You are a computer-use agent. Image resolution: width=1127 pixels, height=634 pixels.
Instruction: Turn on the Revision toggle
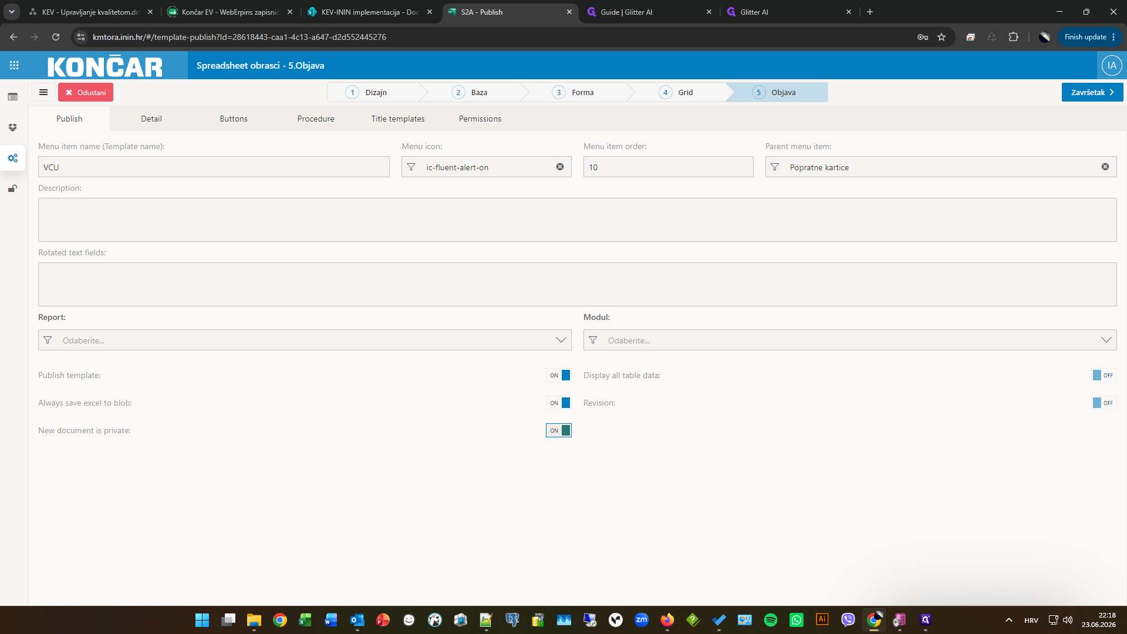point(1104,403)
